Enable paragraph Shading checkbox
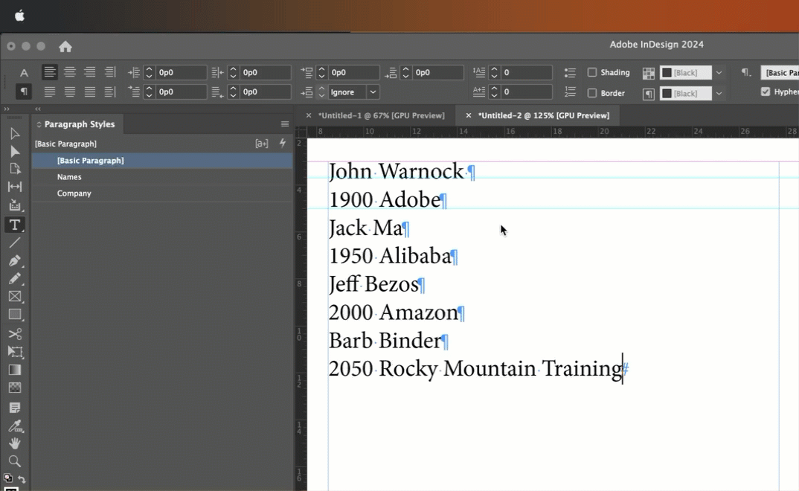This screenshot has width=799, height=491. [x=592, y=72]
